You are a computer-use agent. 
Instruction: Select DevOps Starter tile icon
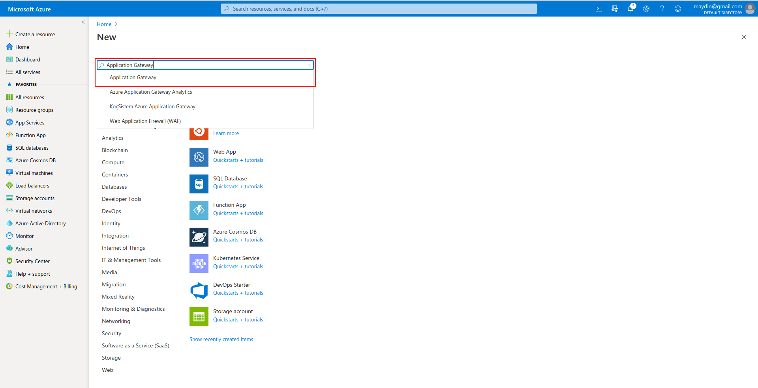199,290
